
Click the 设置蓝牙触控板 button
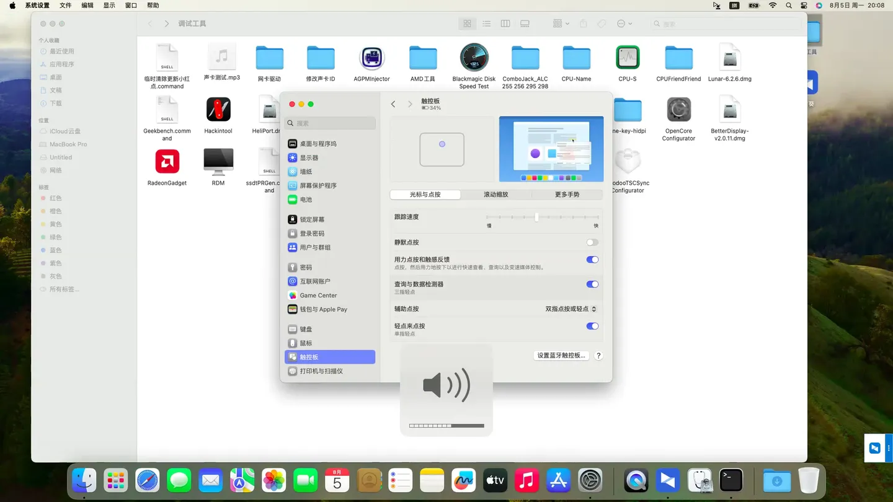click(x=561, y=356)
